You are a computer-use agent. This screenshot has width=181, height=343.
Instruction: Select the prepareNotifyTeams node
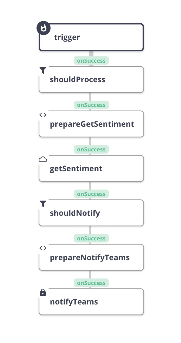coord(91,258)
